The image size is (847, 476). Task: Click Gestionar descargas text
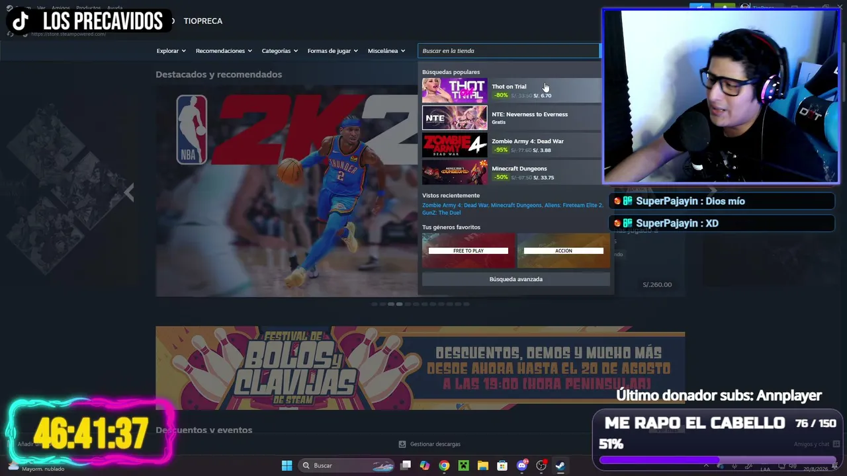pyautogui.click(x=435, y=444)
